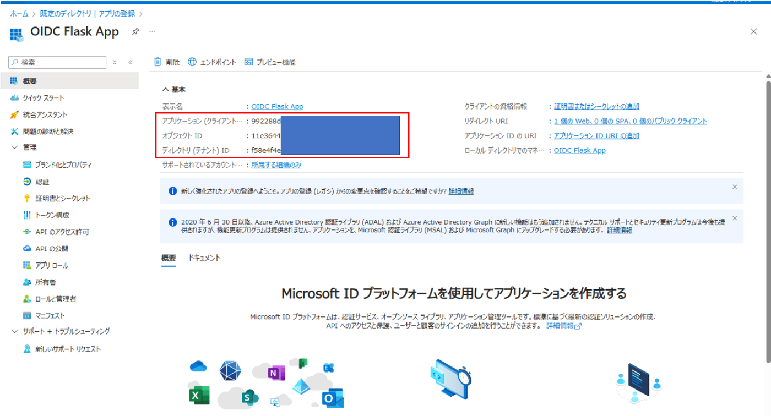Go to 既定のディレクトリ | アプリの登録 breadcrumb
The image size is (771, 416).
pos(88,13)
